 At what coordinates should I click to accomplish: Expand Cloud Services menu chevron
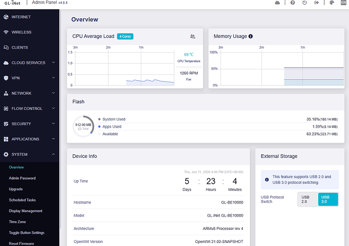(x=54, y=63)
